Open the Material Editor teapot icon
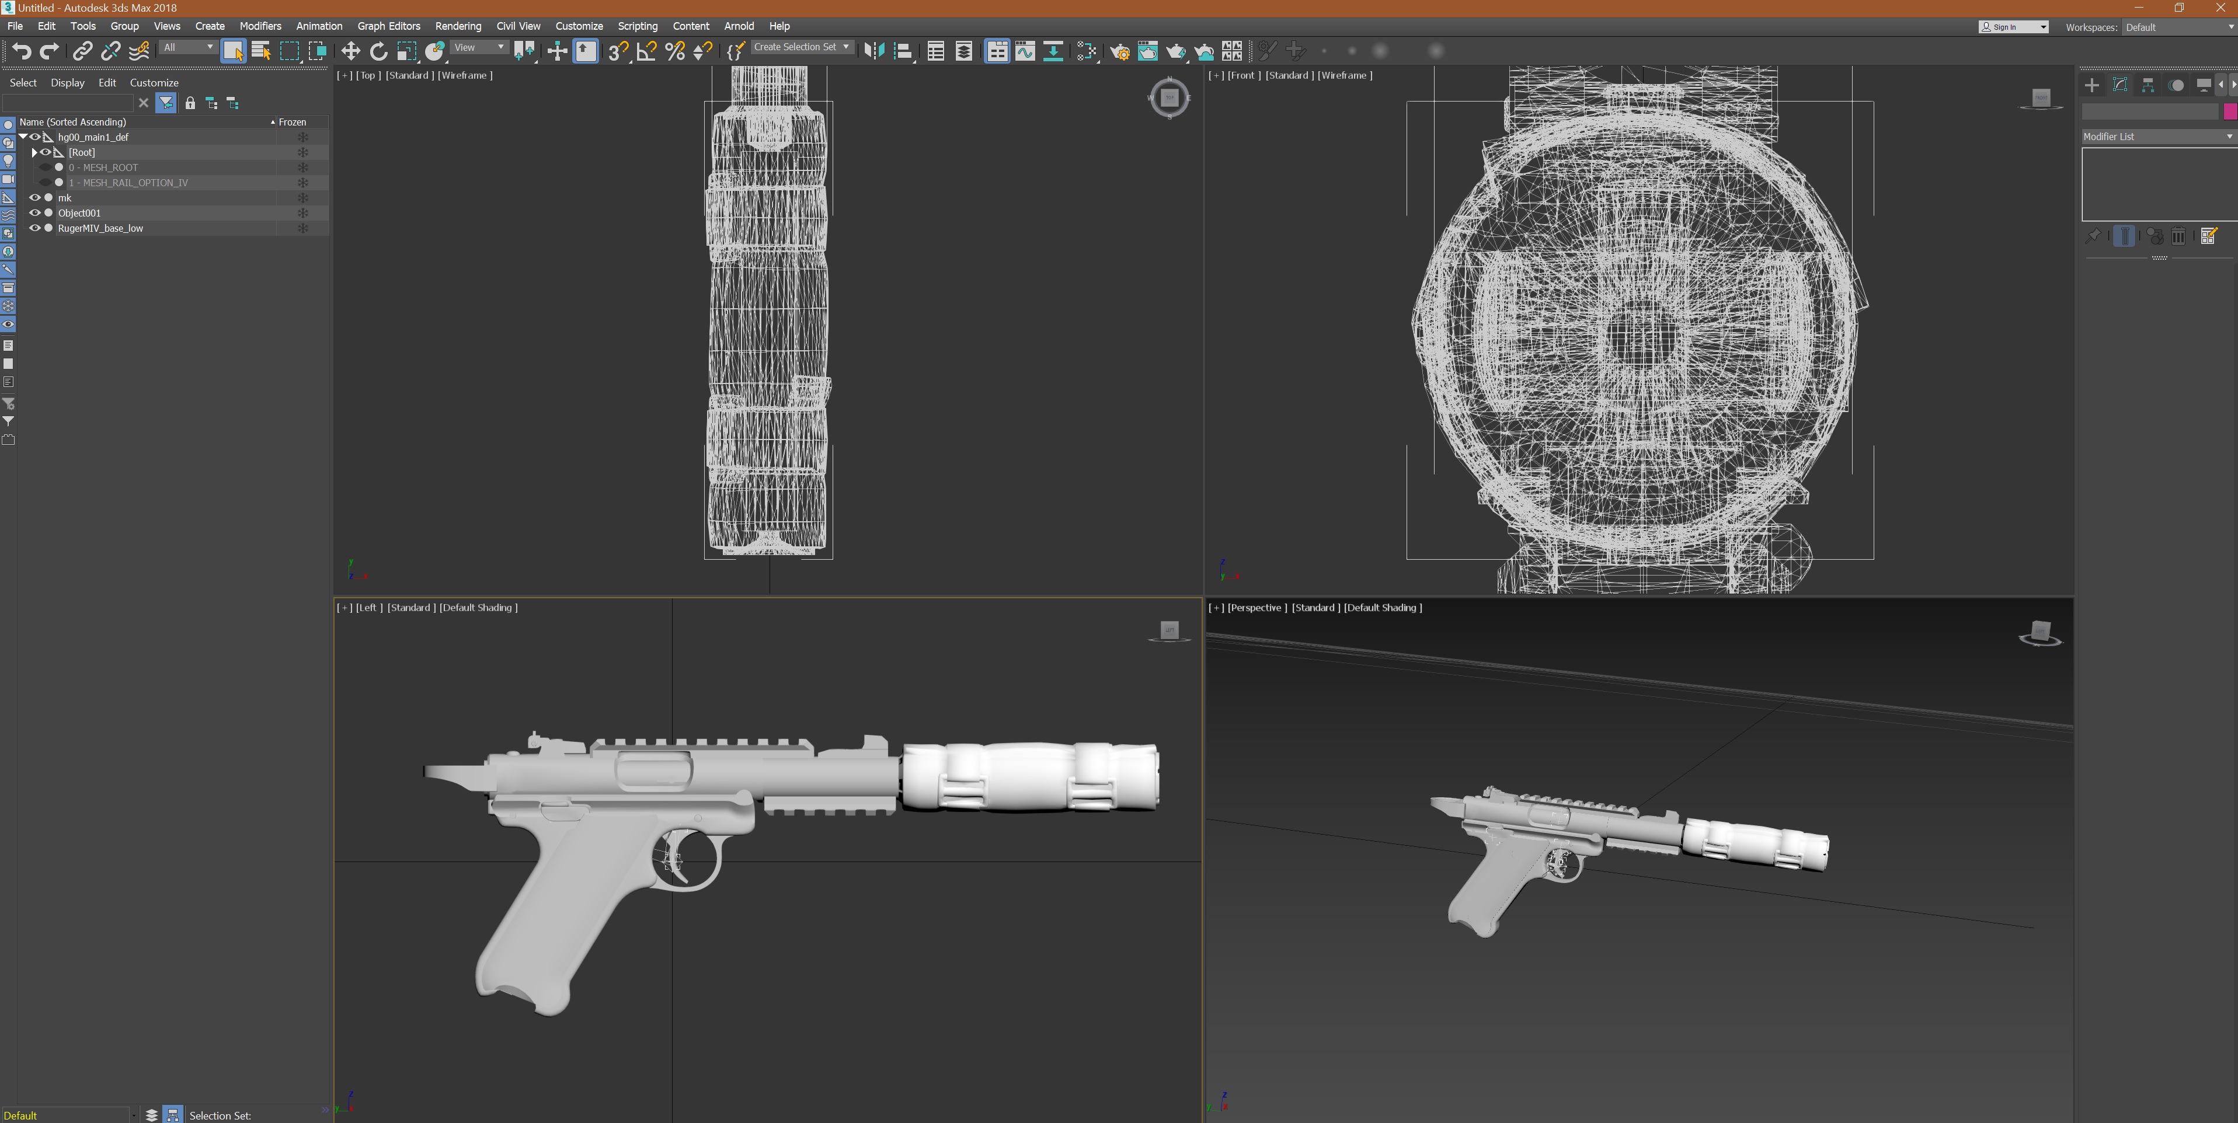This screenshot has width=2238, height=1123. pyautogui.click(x=1148, y=51)
